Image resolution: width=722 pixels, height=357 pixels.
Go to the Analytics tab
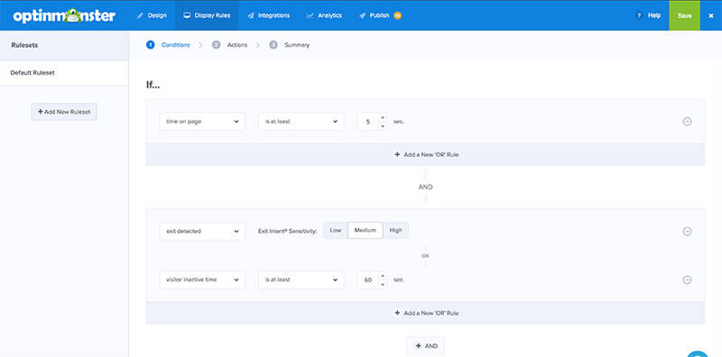[x=324, y=15]
